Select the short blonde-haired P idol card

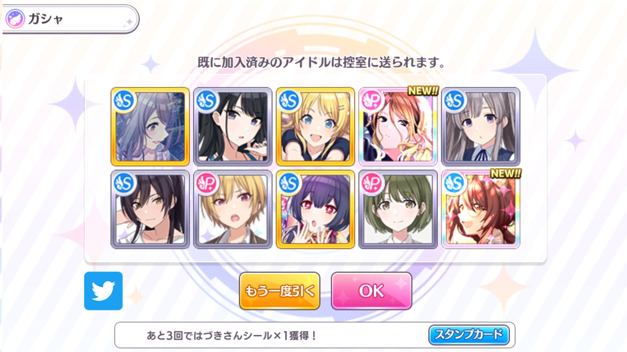233,209
